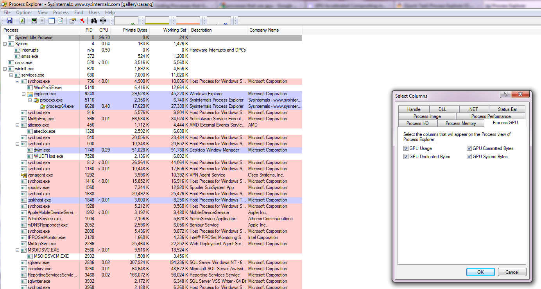Open the Options menu

click(24, 12)
